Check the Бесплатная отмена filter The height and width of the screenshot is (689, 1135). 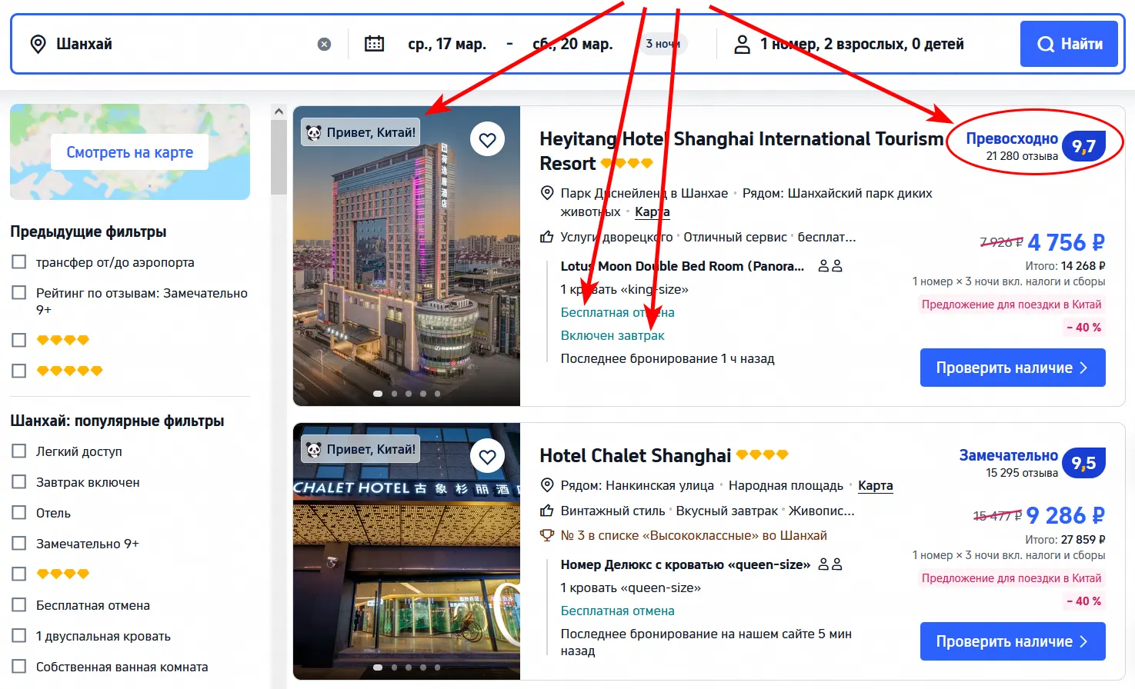point(19,605)
